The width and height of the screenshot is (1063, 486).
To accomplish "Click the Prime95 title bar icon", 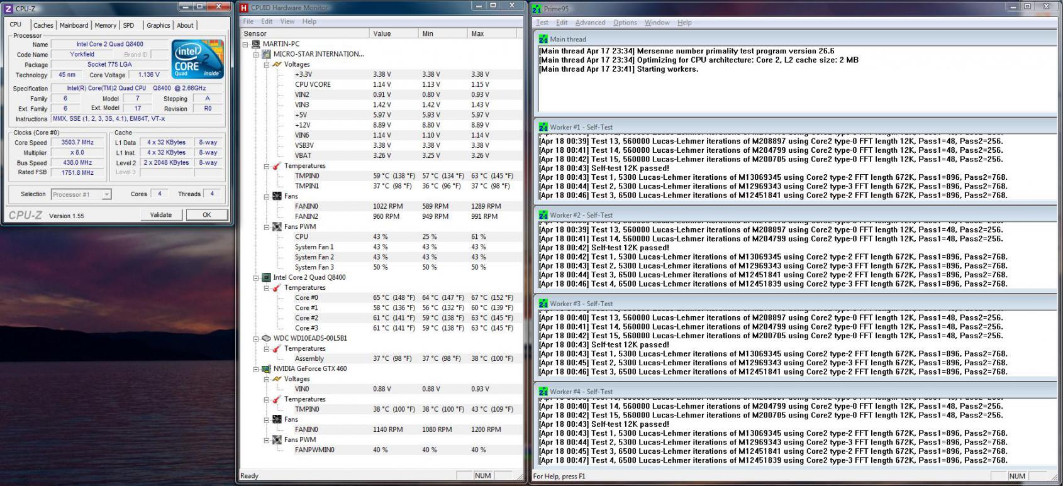I will pyautogui.click(x=537, y=9).
